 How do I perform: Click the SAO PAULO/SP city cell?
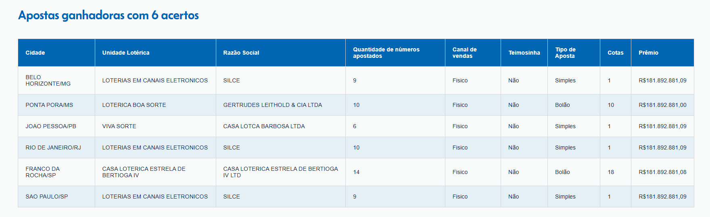47,197
